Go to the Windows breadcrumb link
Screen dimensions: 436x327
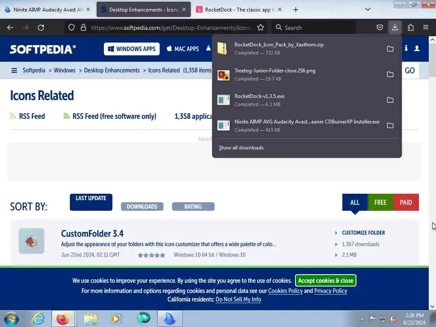(x=65, y=70)
